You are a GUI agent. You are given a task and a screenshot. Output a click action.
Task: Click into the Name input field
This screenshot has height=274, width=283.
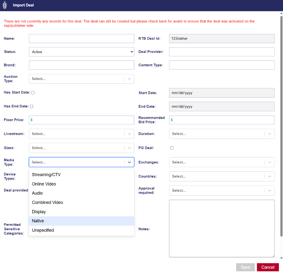click(81, 38)
